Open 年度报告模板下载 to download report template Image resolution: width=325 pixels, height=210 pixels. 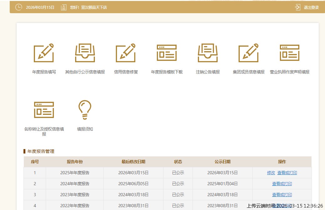tap(167, 53)
